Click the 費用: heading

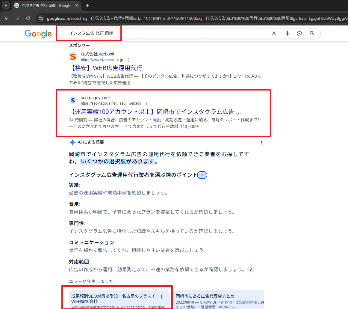click(75, 204)
